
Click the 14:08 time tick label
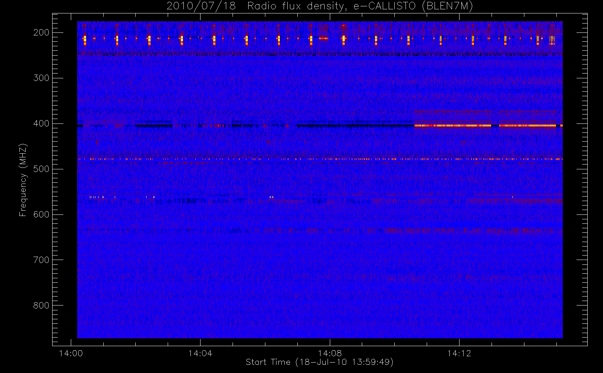(x=330, y=353)
